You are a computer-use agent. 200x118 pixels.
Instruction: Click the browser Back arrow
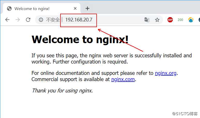[7, 20]
